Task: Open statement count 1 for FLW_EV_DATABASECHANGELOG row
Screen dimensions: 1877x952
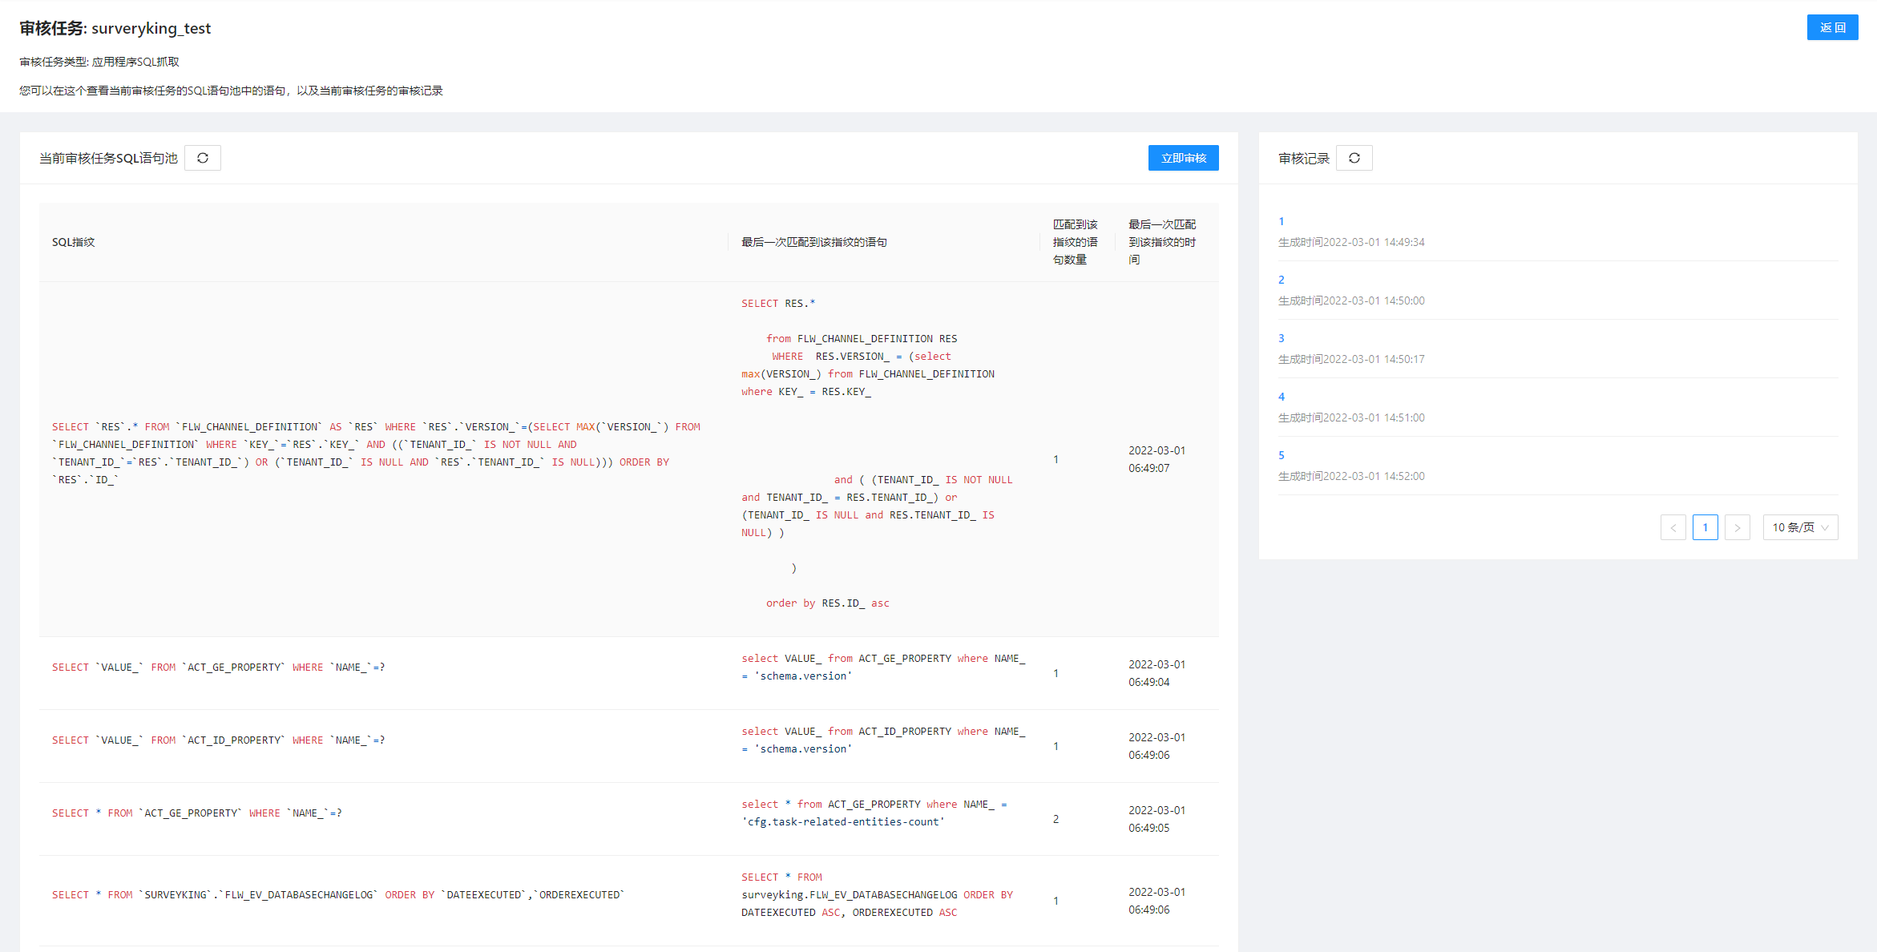Action: tap(1056, 901)
